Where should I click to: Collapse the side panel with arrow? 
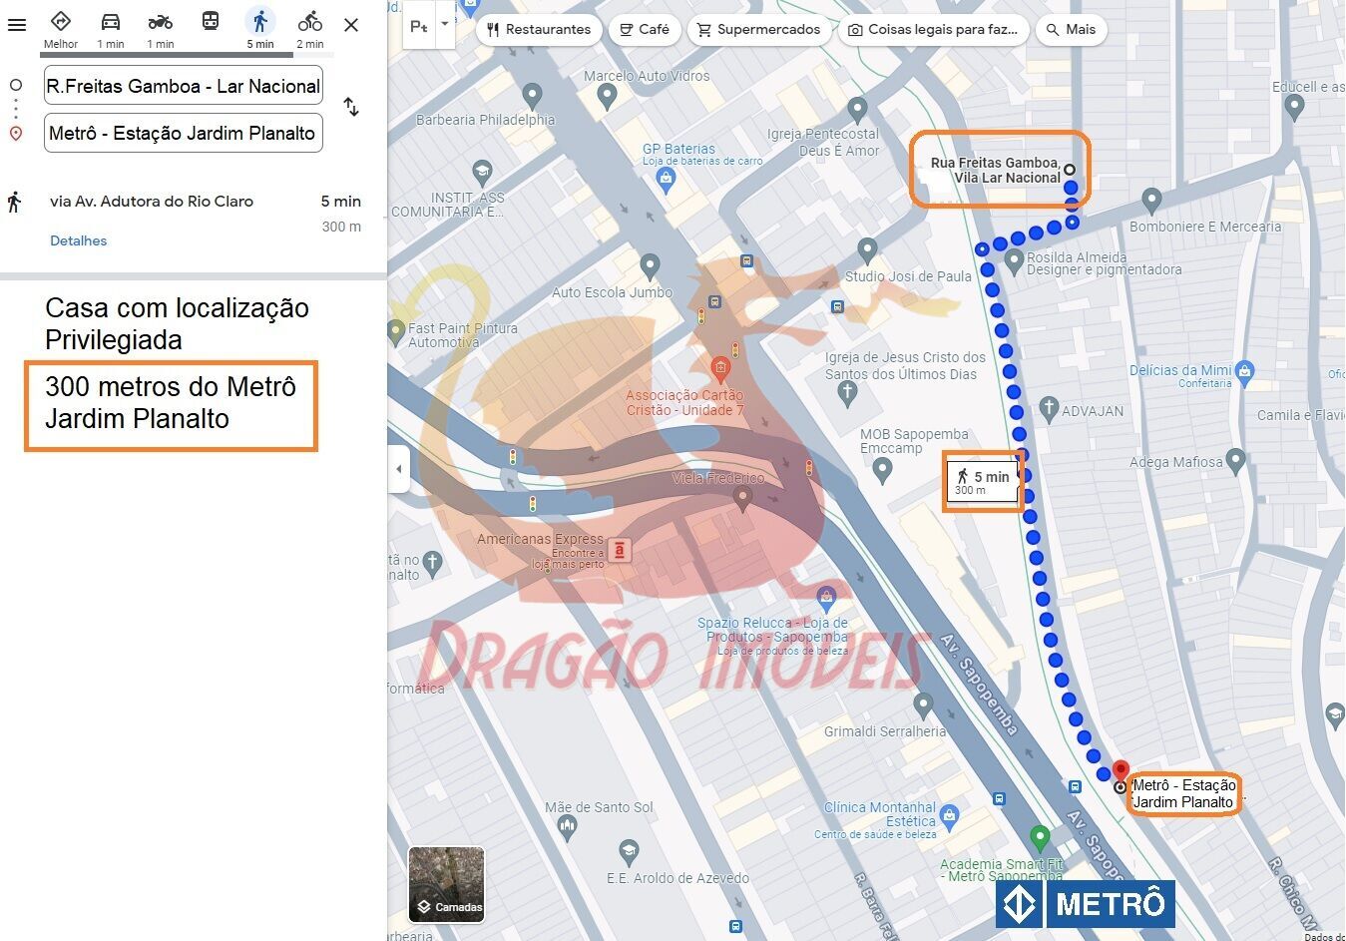coord(399,469)
